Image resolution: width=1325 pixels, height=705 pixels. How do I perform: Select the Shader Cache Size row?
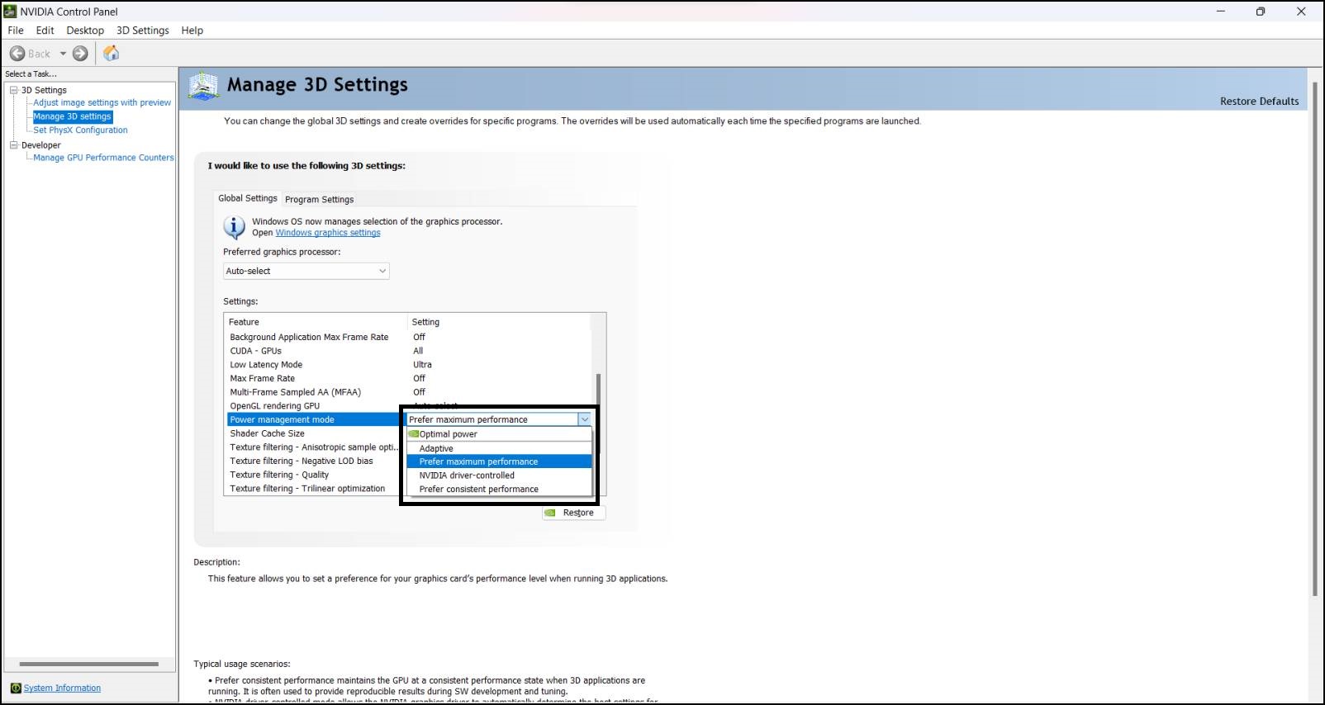314,433
